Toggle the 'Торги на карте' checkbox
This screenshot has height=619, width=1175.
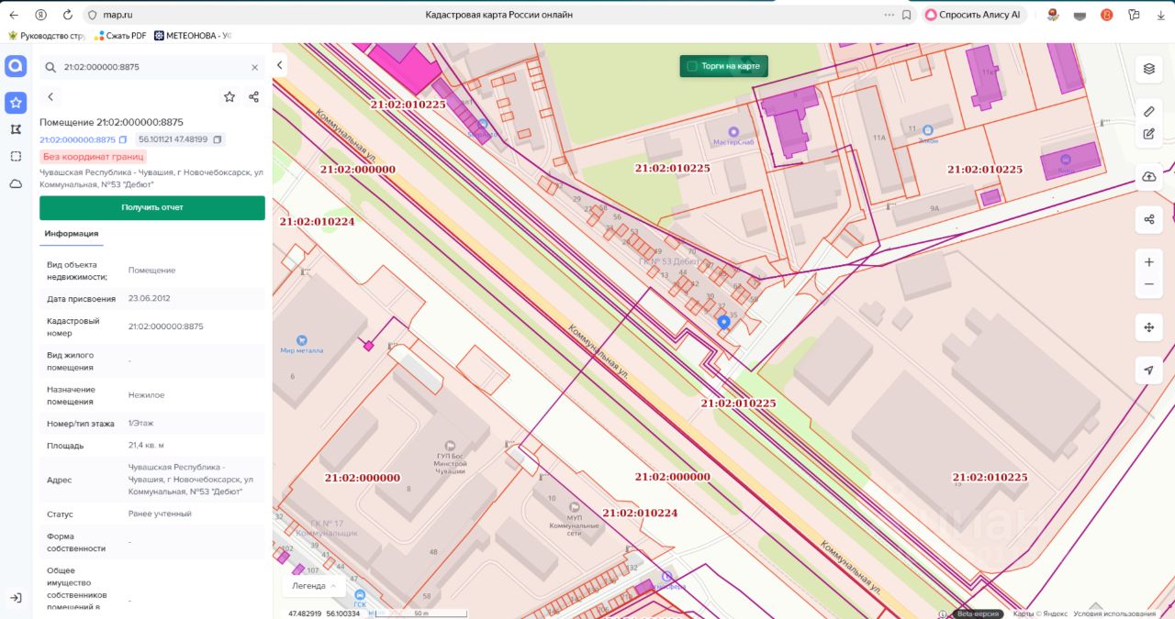pos(692,66)
